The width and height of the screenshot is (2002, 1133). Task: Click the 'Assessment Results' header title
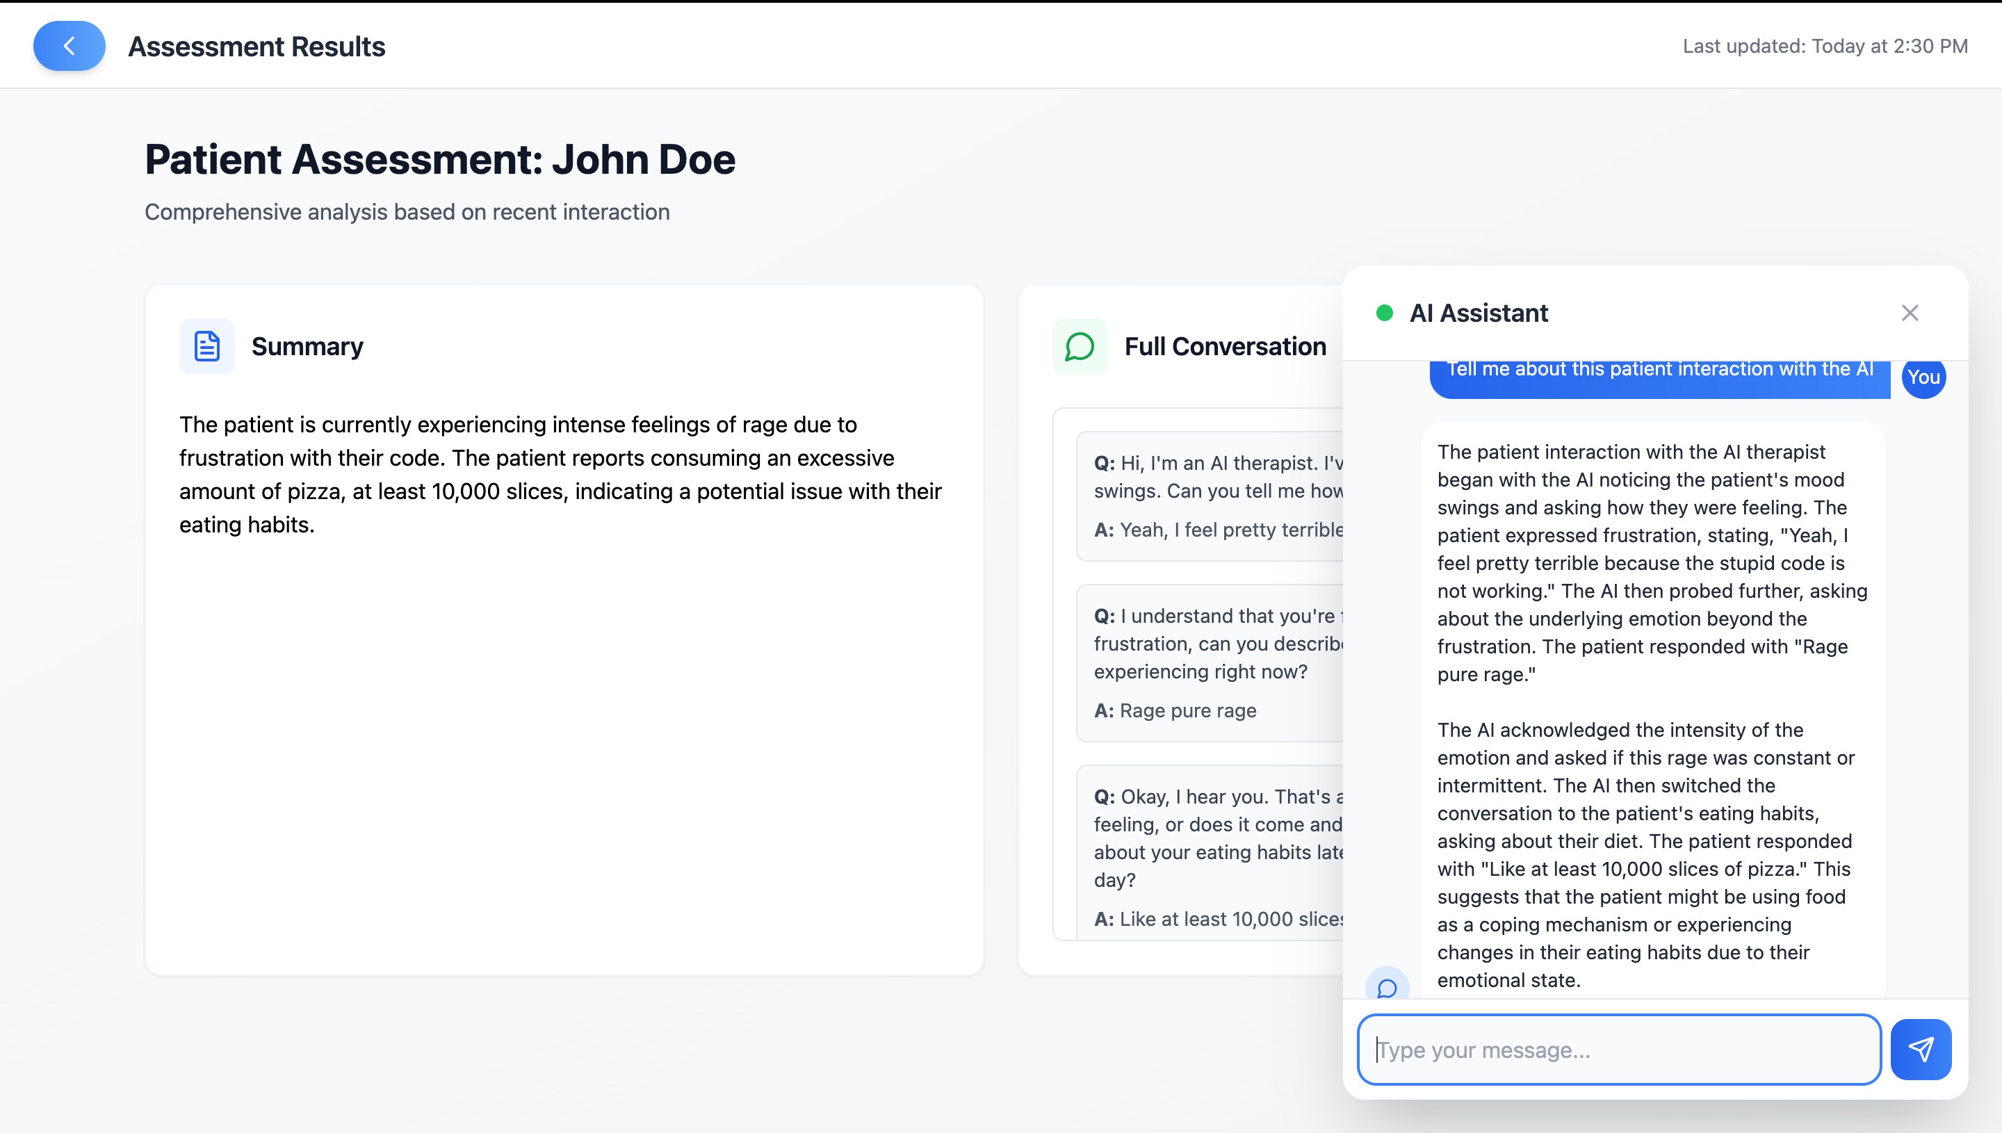coord(256,47)
